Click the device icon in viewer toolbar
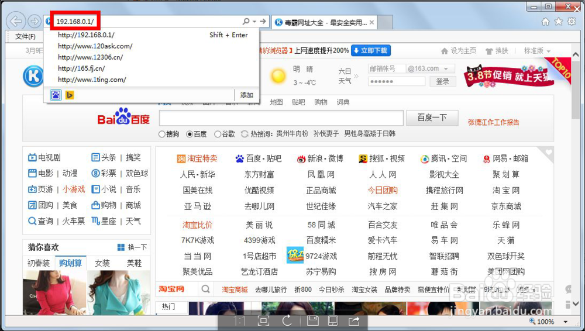Screen dimensions: 585x331 (333, 321)
